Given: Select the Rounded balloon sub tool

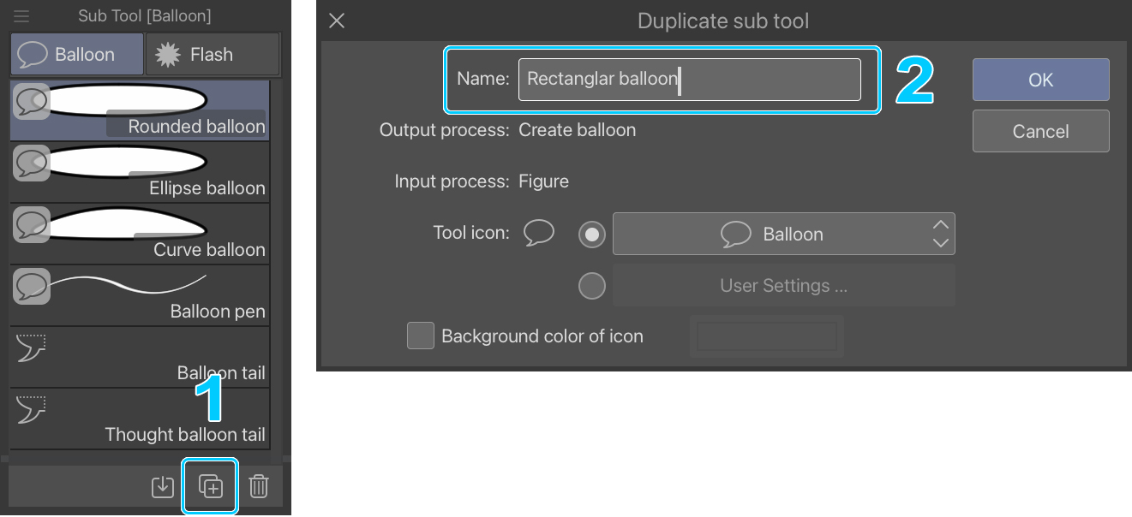Looking at the screenshot, I should click(140, 110).
